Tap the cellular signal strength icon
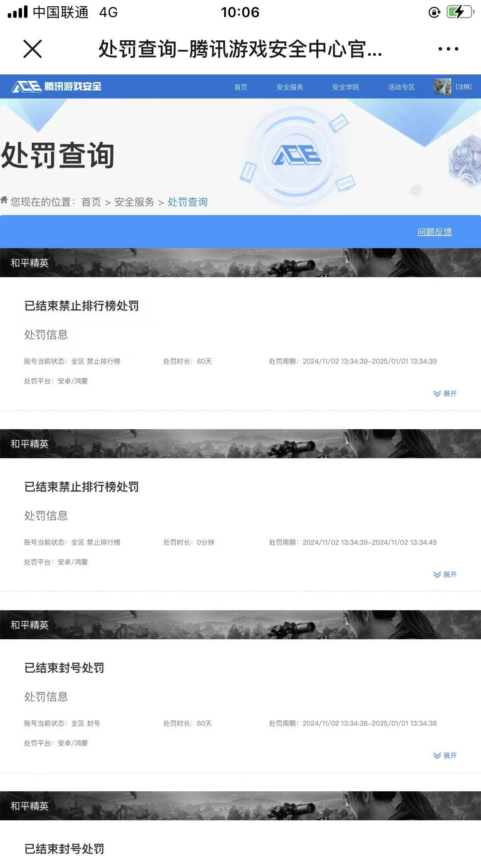Viewport: 481px width, 856px height. point(17,12)
